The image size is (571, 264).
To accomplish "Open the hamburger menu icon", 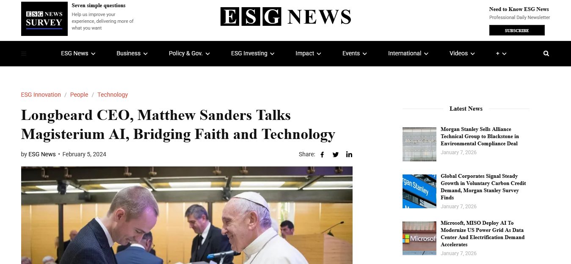I will coord(24,54).
